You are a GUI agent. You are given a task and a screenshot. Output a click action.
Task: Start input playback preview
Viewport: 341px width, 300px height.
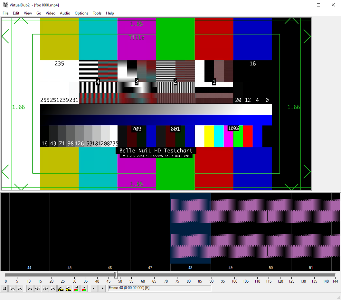click(12, 288)
